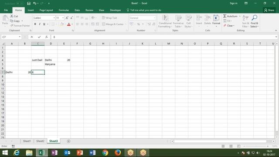Switch to the Page Layout tab

[x=46, y=10]
